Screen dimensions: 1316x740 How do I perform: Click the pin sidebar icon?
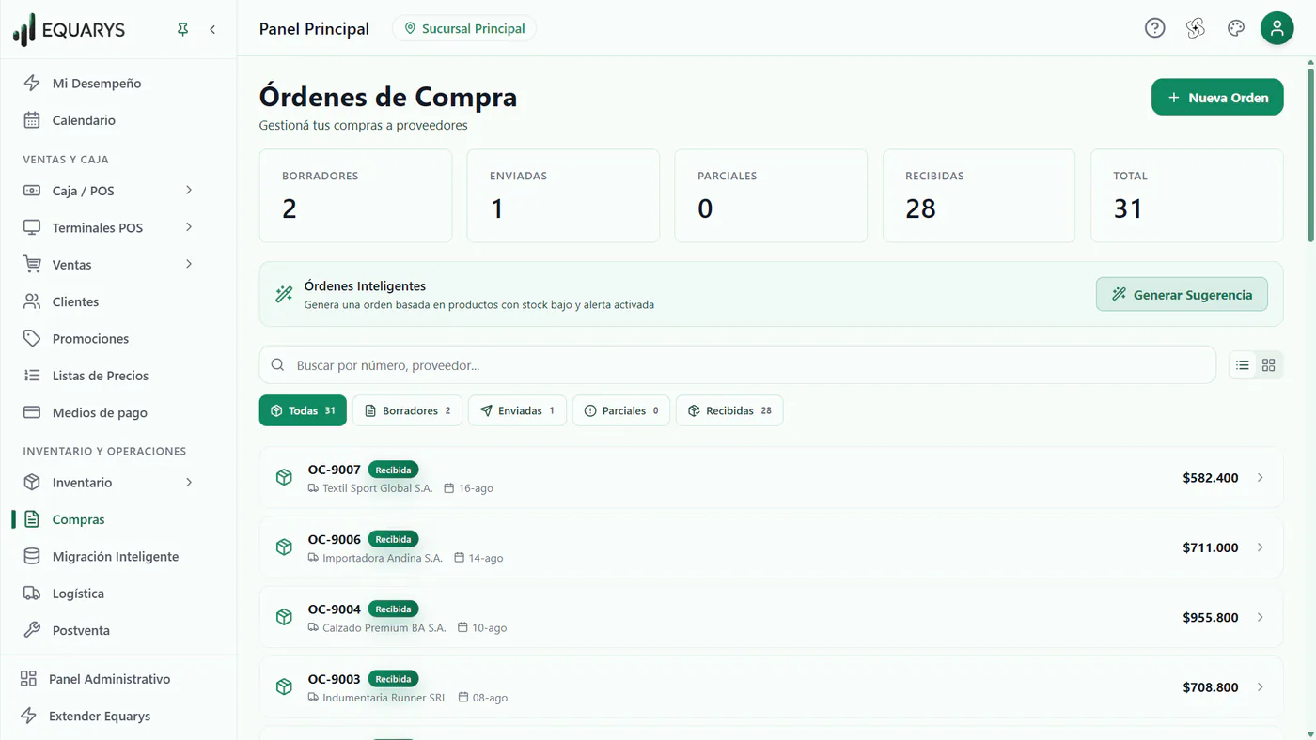tap(182, 29)
